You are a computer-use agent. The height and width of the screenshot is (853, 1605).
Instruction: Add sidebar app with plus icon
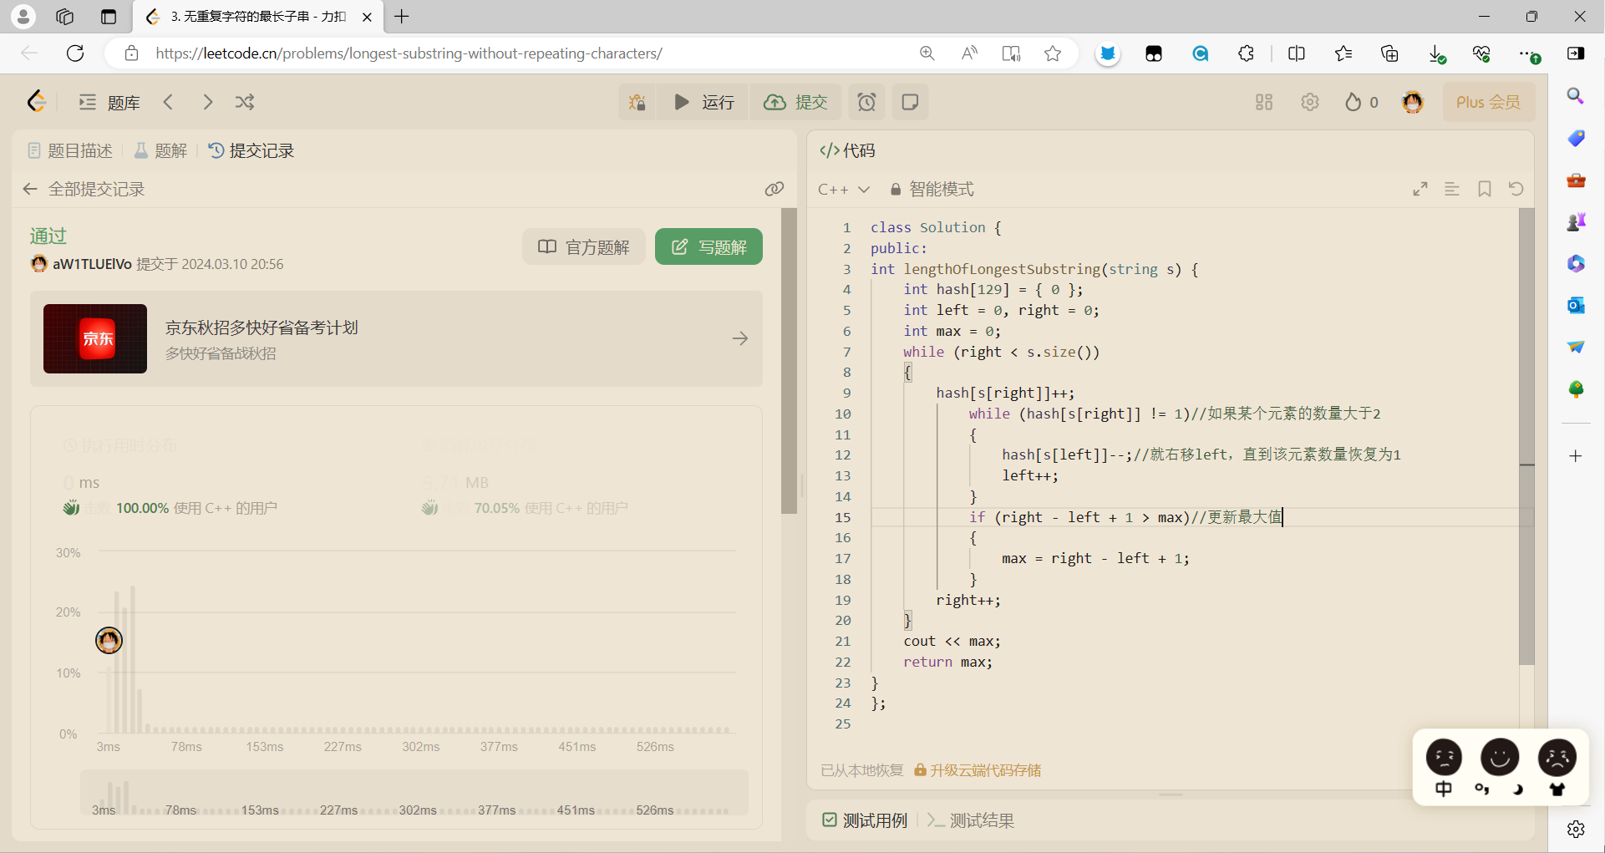(1576, 456)
